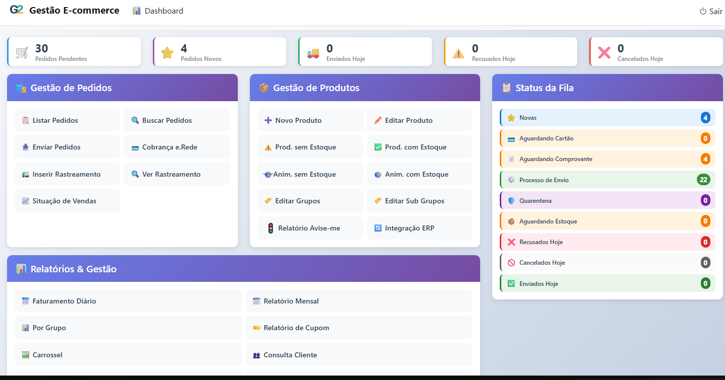The image size is (725, 380).
Task: Select the Aguardando Comprovante queue row
Action: click(607, 159)
